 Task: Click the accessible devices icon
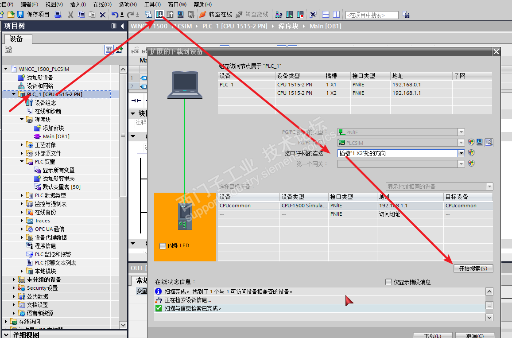pyautogui.click(x=279, y=14)
